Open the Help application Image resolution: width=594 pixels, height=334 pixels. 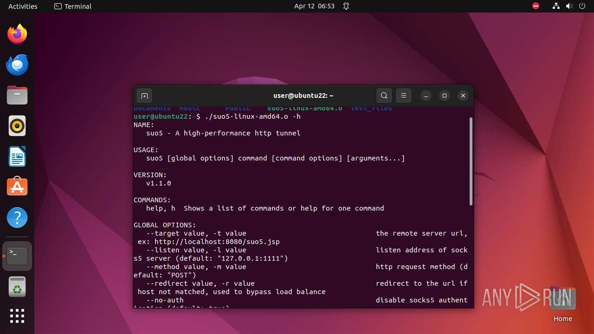pos(17,218)
